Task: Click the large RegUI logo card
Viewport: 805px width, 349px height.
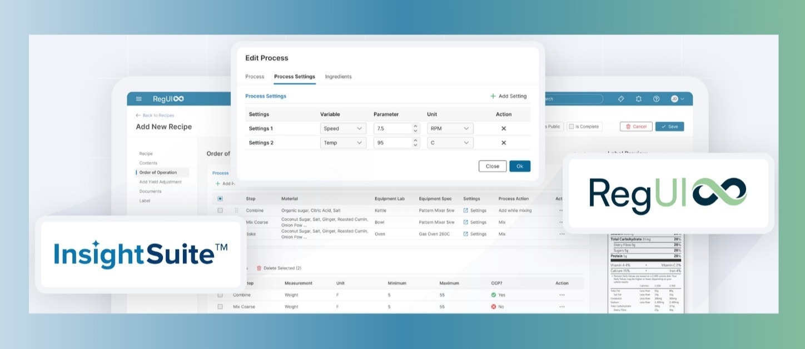Action: tap(668, 193)
